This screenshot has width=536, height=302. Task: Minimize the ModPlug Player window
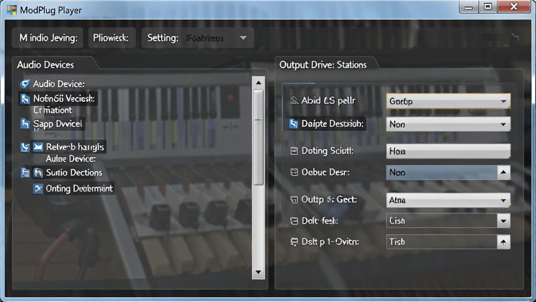[468, 7]
